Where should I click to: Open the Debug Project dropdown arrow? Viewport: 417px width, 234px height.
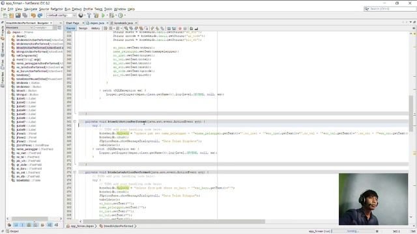coord(116,16)
